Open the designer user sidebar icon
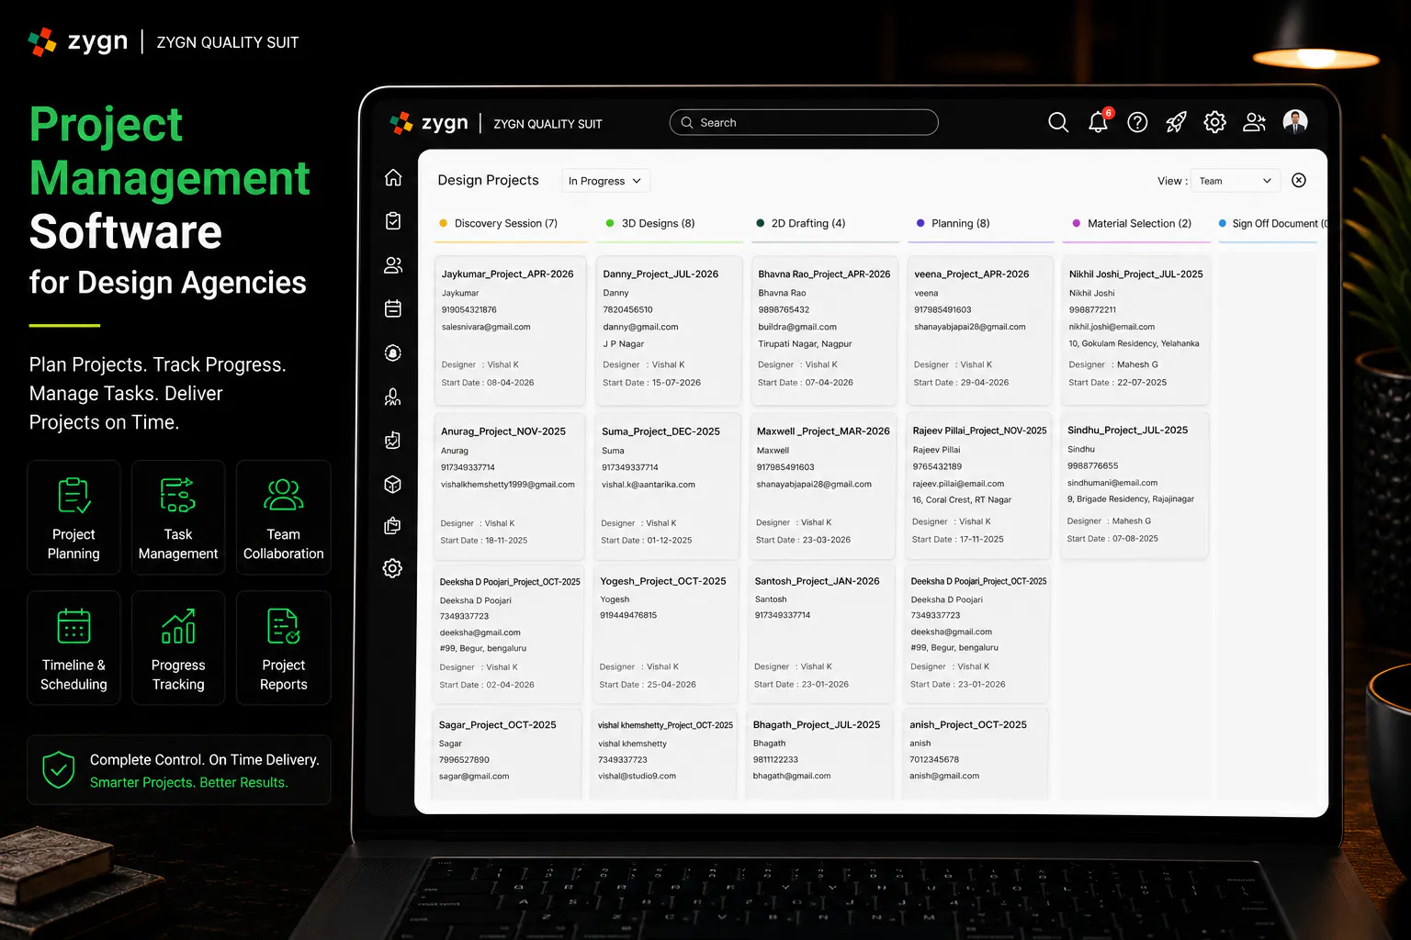 393,397
